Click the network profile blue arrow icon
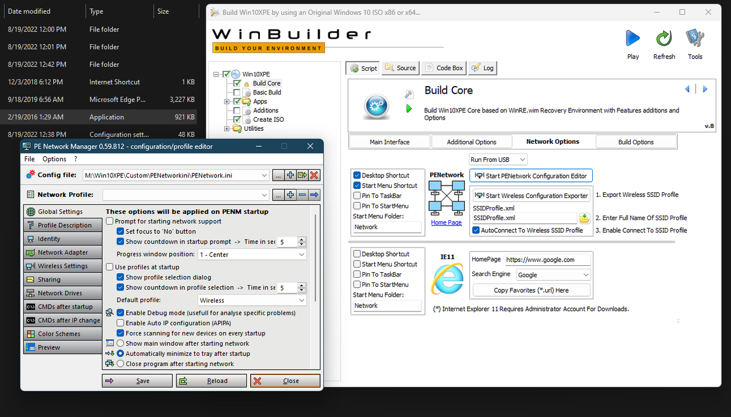 click(314, 195)
